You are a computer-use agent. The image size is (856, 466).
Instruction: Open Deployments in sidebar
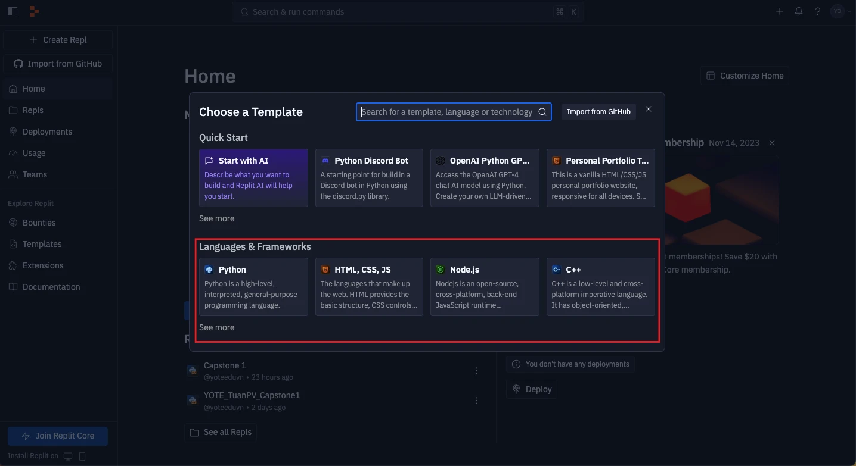[58, 132]
